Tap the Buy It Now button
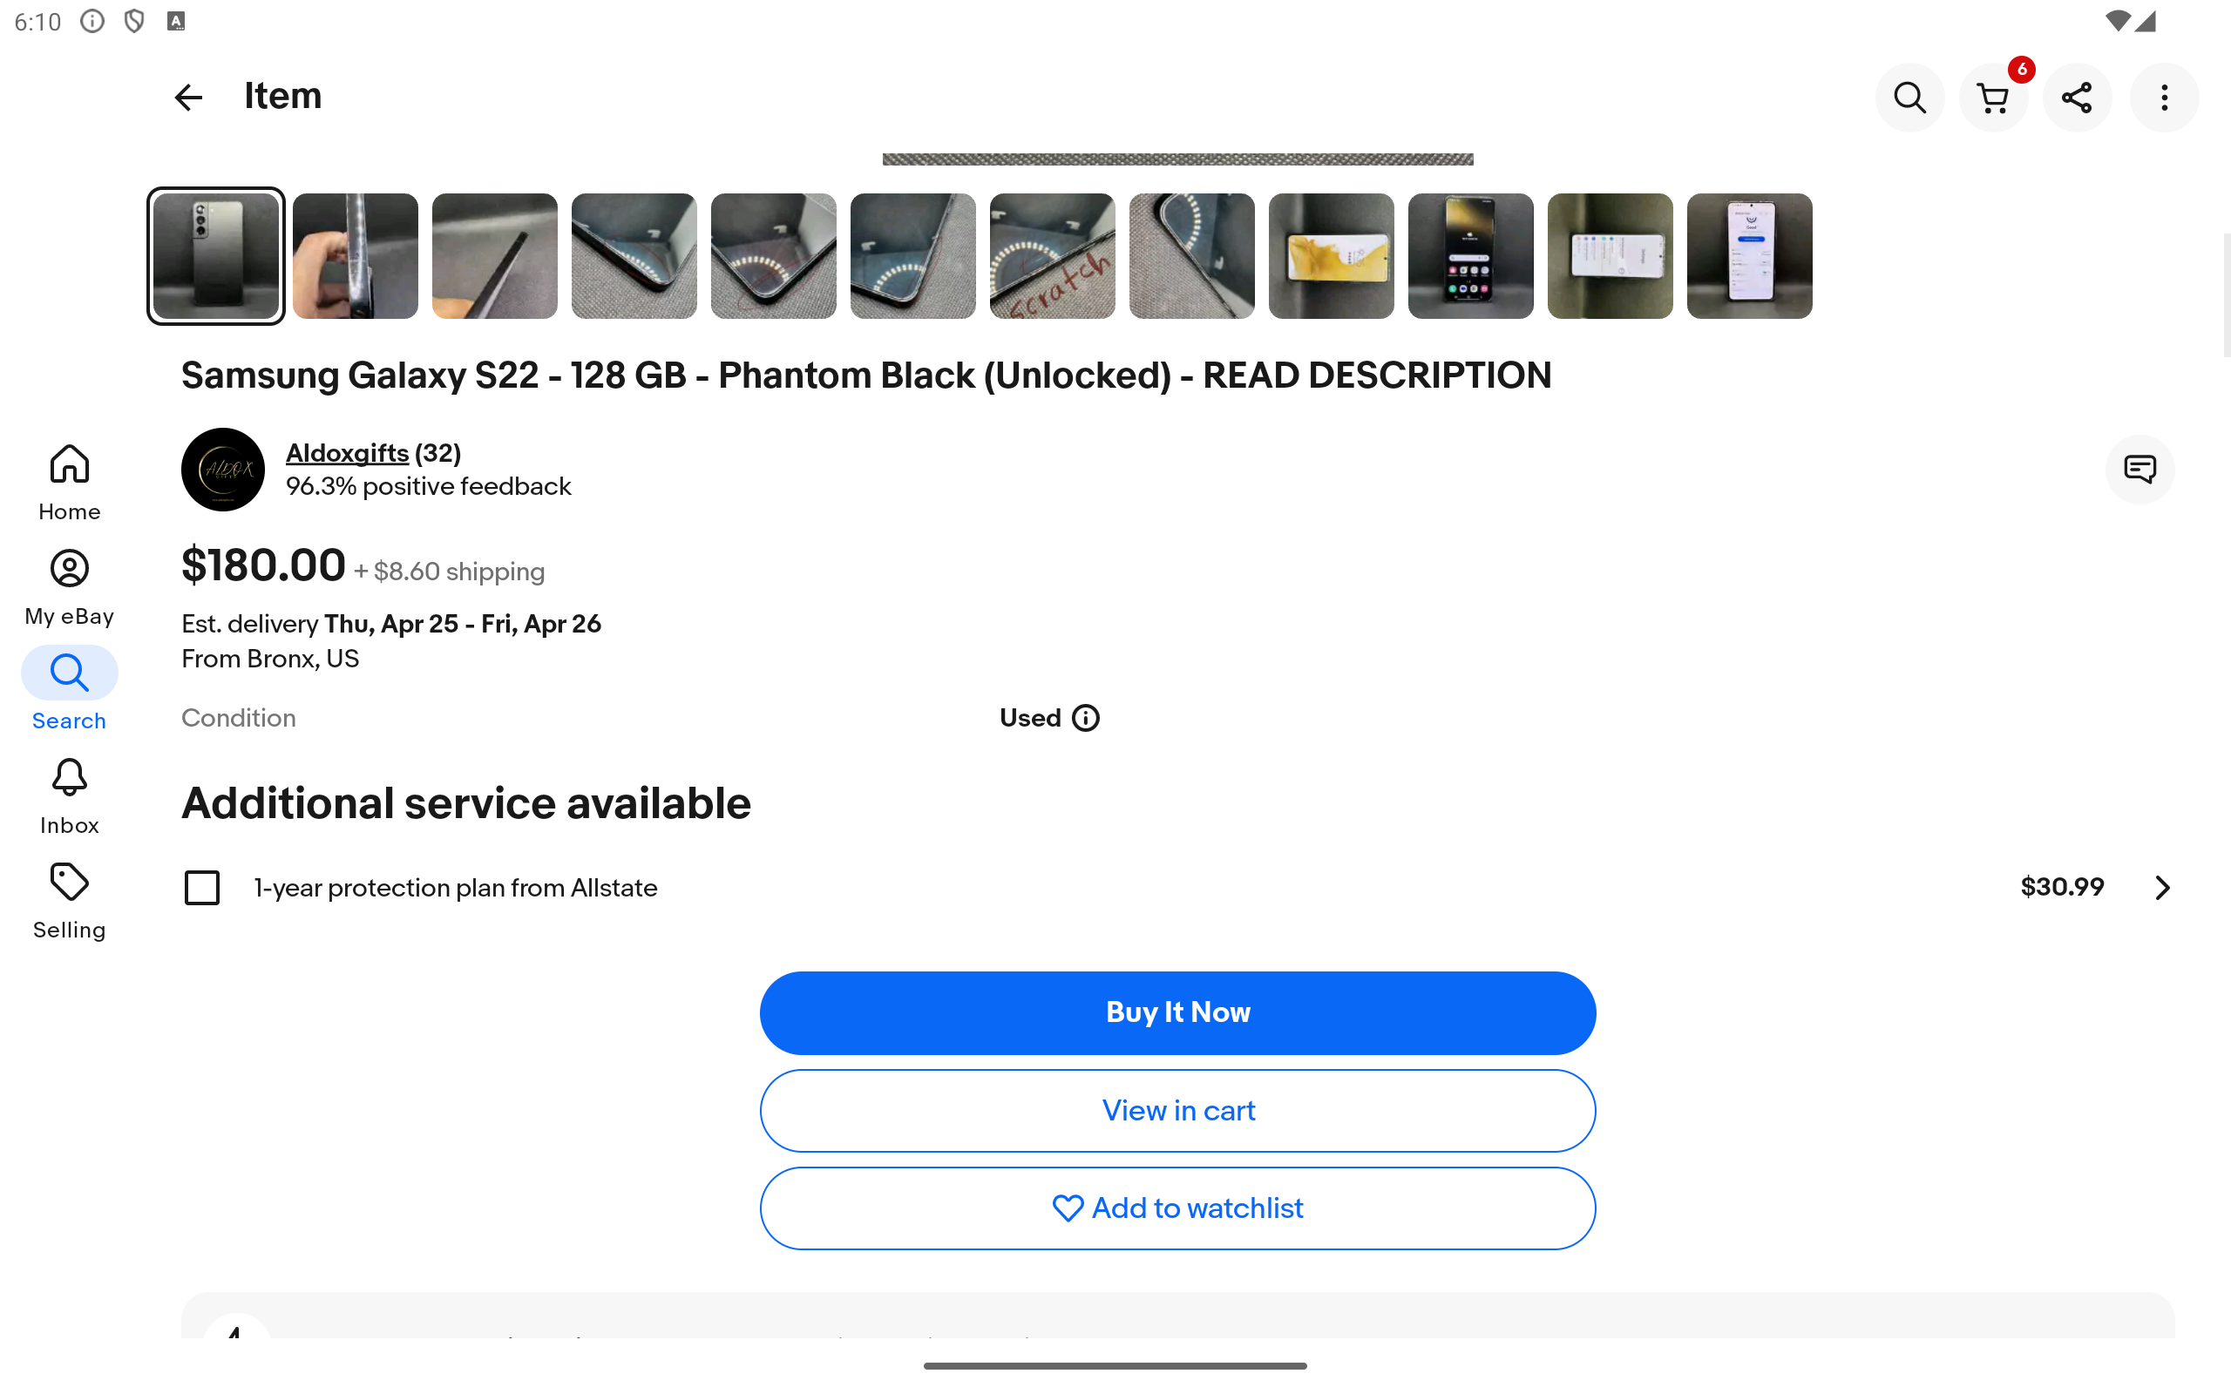This screenshot has height=1394, width=2231. click(1177, 1012)
